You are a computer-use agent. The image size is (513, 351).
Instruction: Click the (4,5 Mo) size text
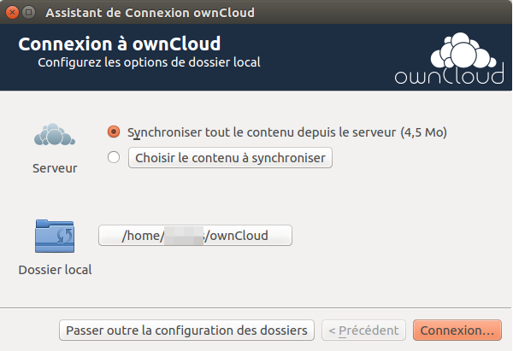pos(424,132)
